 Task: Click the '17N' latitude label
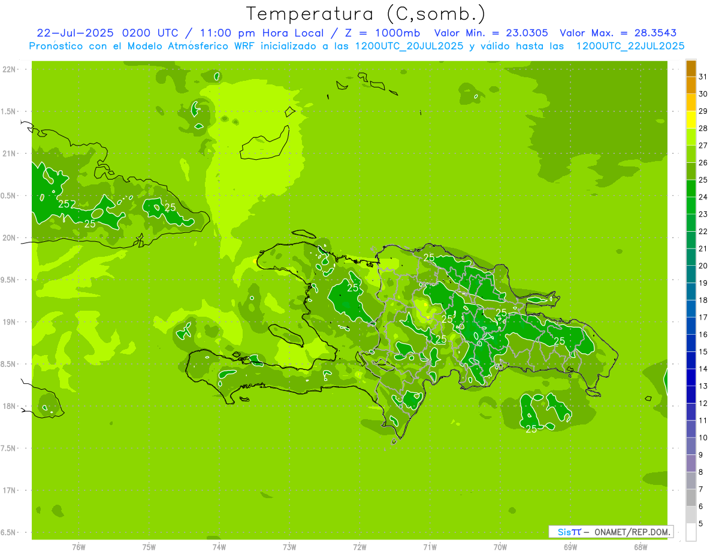[9, 490]
